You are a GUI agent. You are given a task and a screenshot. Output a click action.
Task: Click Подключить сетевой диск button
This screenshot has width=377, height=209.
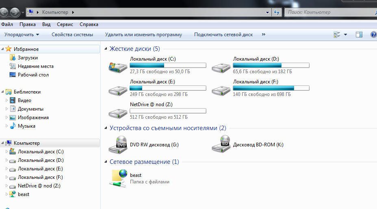coord(223,35)
